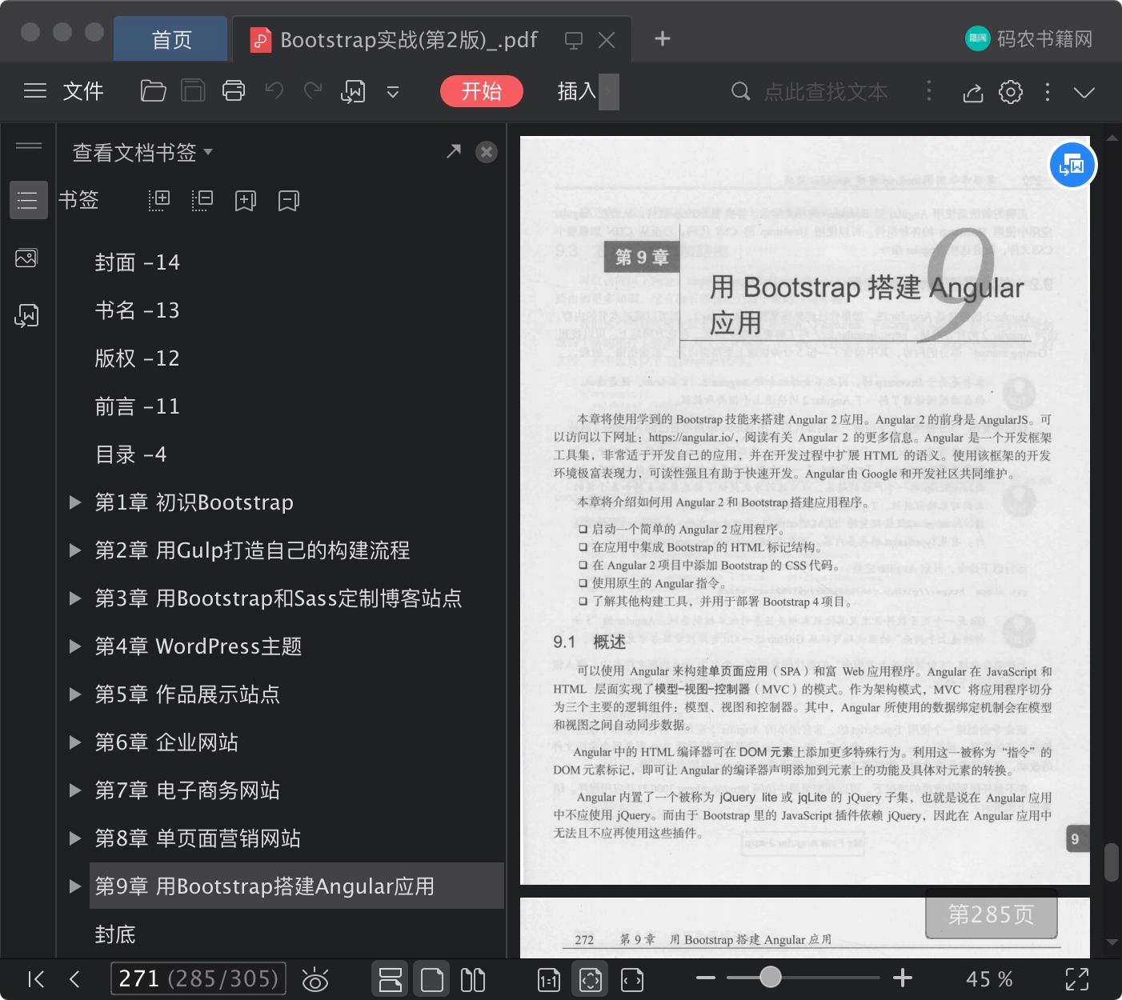Open the quick access customize dropdown

393,92
